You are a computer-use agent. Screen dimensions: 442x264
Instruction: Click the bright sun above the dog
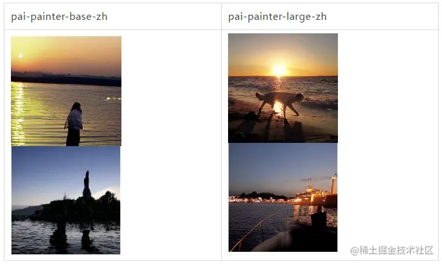click(279, 70)
